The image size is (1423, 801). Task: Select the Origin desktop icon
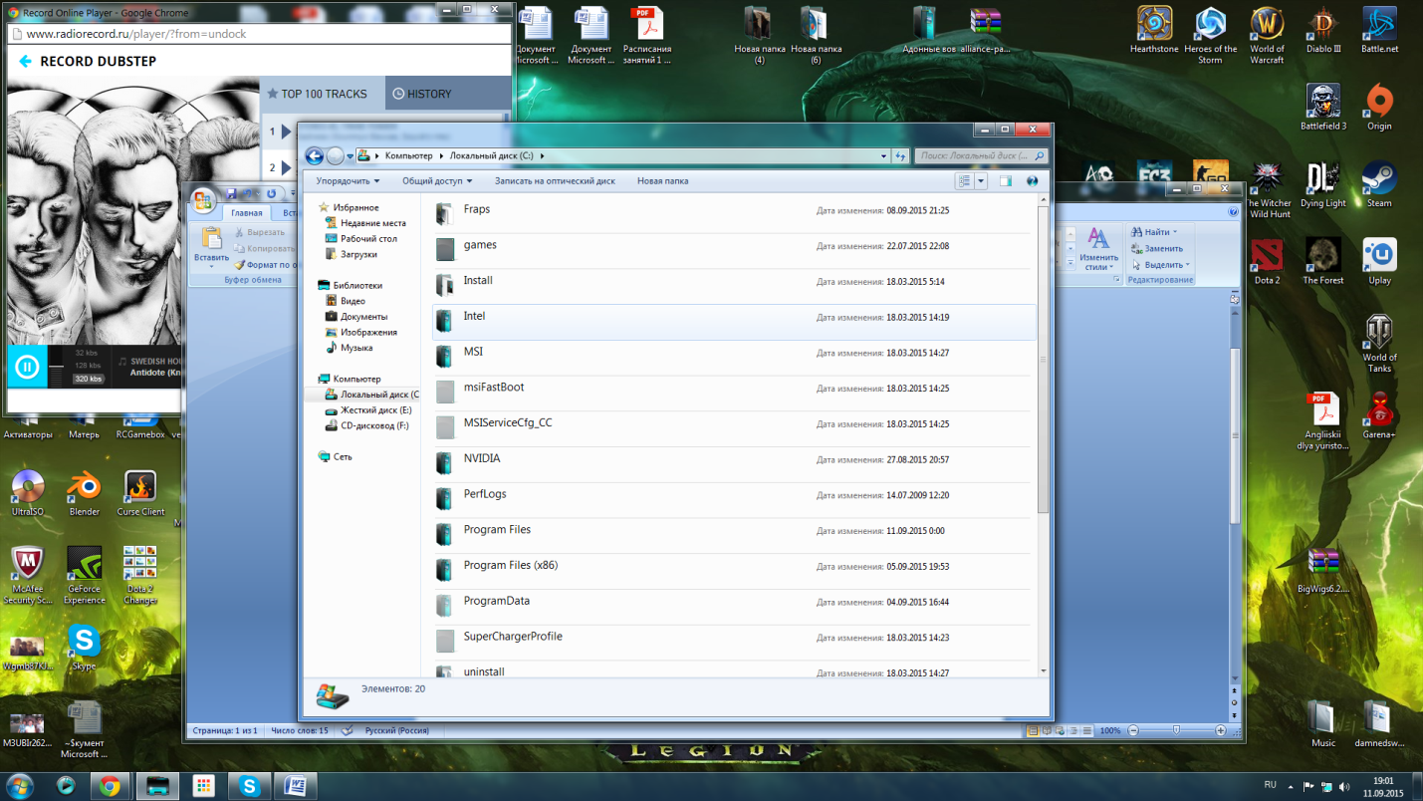pos(1379,107)
